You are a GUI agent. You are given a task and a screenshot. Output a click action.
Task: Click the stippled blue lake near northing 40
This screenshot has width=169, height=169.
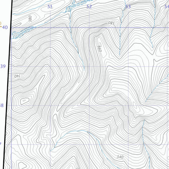22,33
